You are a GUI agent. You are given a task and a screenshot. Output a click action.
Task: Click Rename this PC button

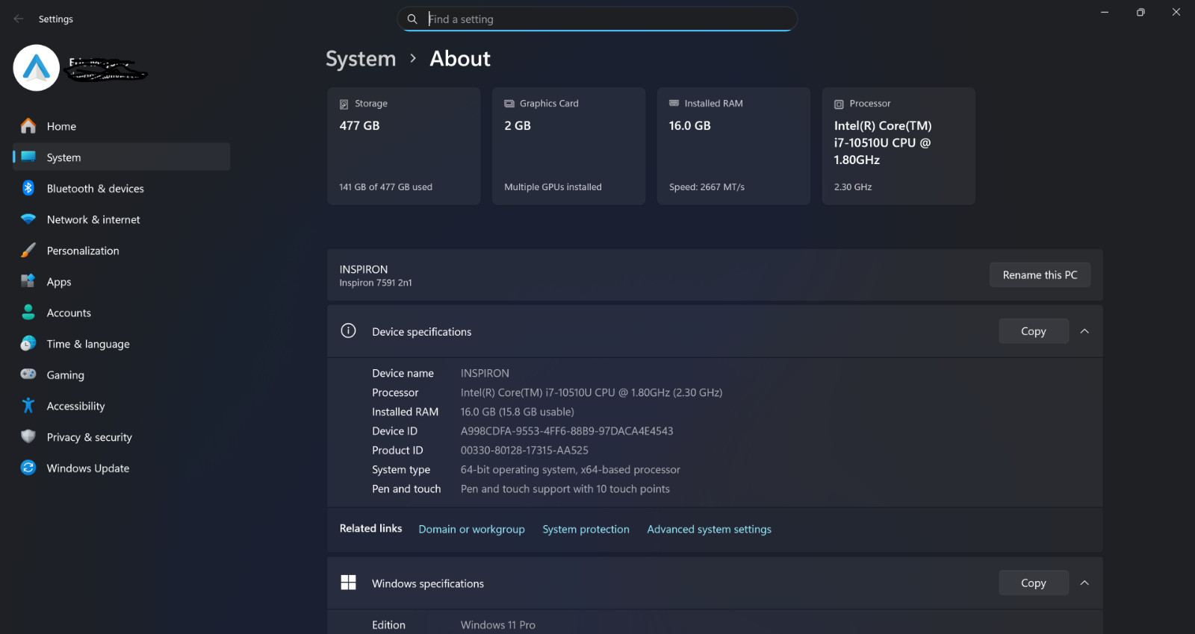[x=1040, y=274]
